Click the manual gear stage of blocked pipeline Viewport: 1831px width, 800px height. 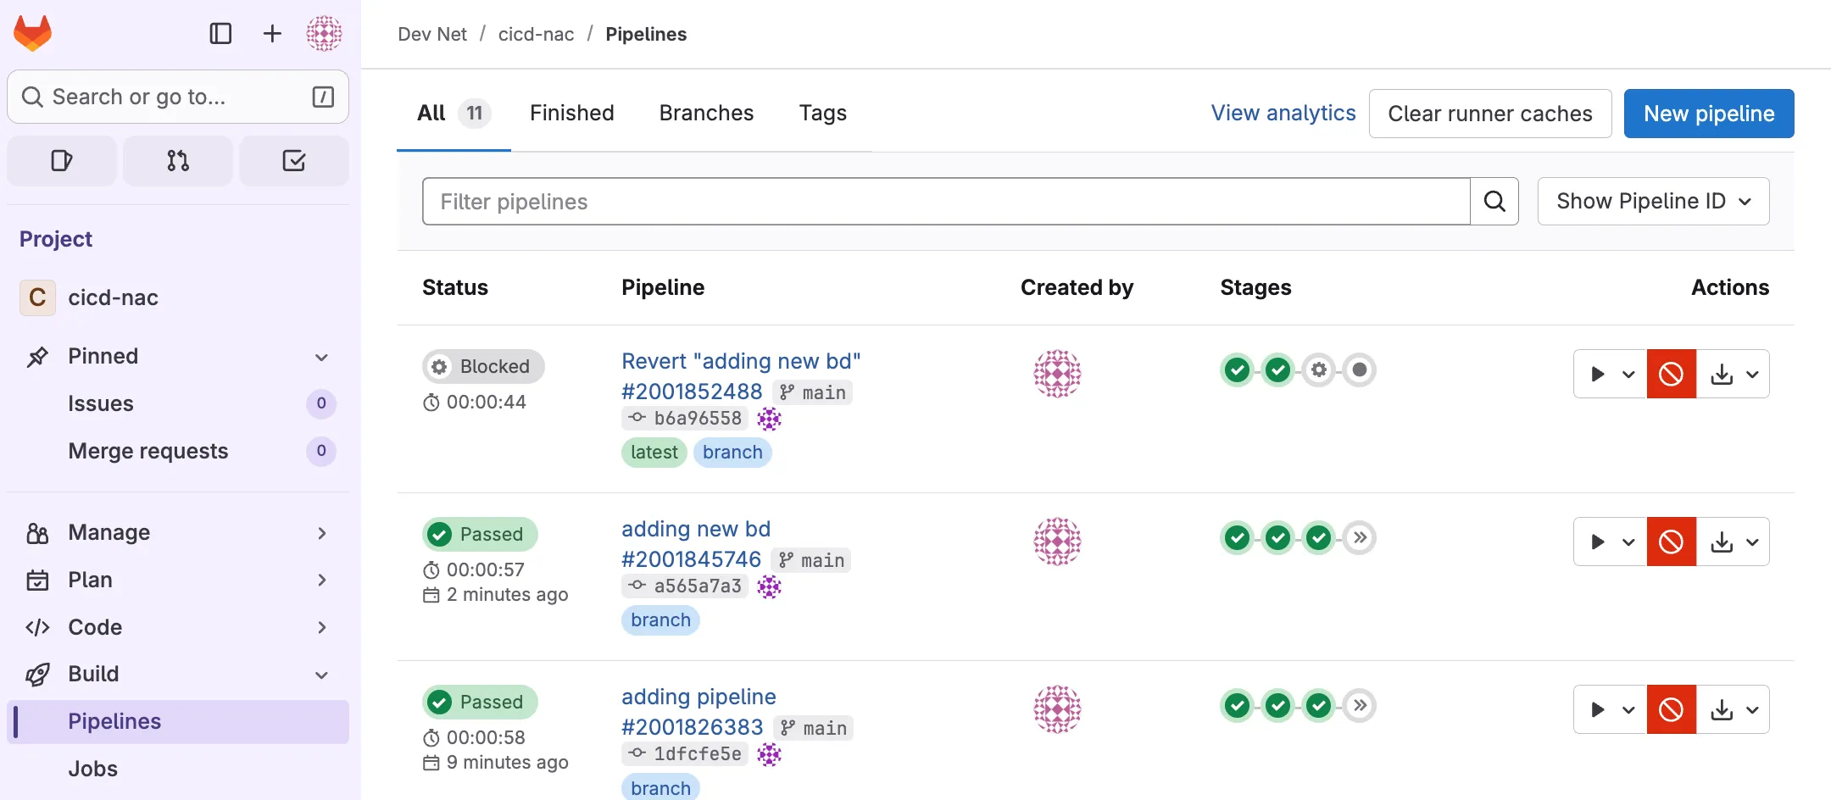click(x=1318, y=369)
